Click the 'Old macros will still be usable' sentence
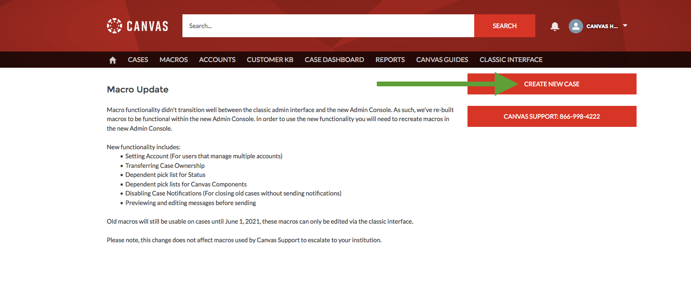 (260, 221)
